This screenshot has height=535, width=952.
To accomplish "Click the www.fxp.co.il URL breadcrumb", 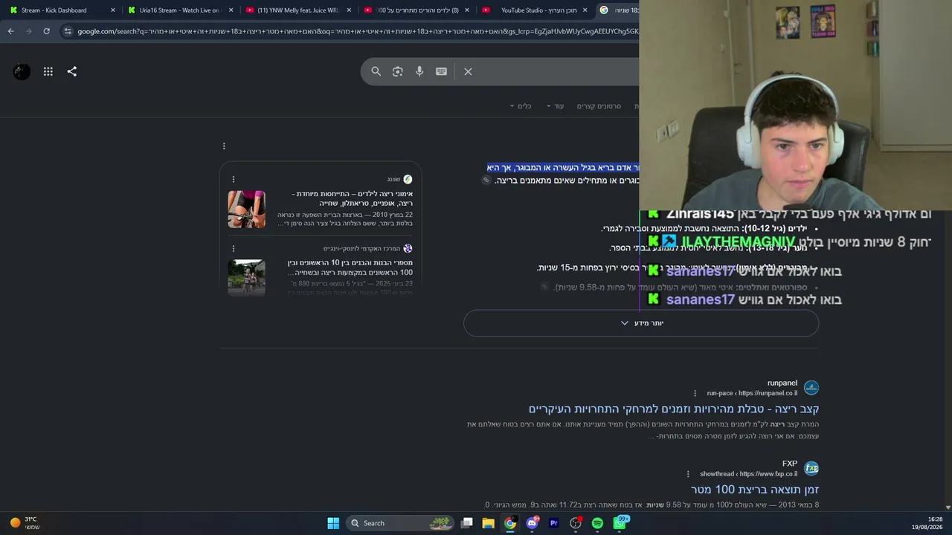I will 748,474.
